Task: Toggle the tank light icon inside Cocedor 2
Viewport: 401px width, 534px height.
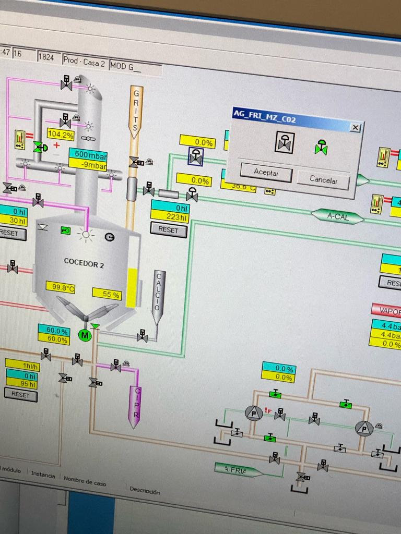Action: point(86,235)
